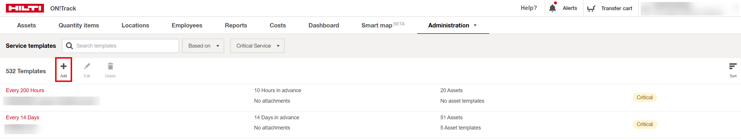The width and height of the screenshot is (741, 140).
Task: Open the Locations tab
Action: click(x=135, y=25)
